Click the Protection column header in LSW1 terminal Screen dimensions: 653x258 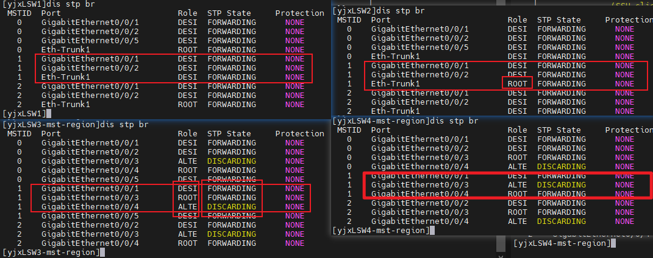(x=299, y=13)
